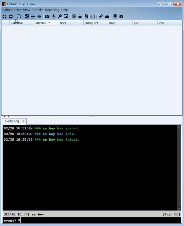Click log line 16:32:20 cs boy has left
The width and height of the screenshot is (184, 226).
click(39, 134)
